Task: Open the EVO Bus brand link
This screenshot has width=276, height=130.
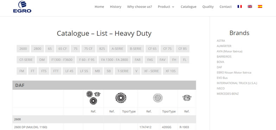Action: tap(222, 78)
